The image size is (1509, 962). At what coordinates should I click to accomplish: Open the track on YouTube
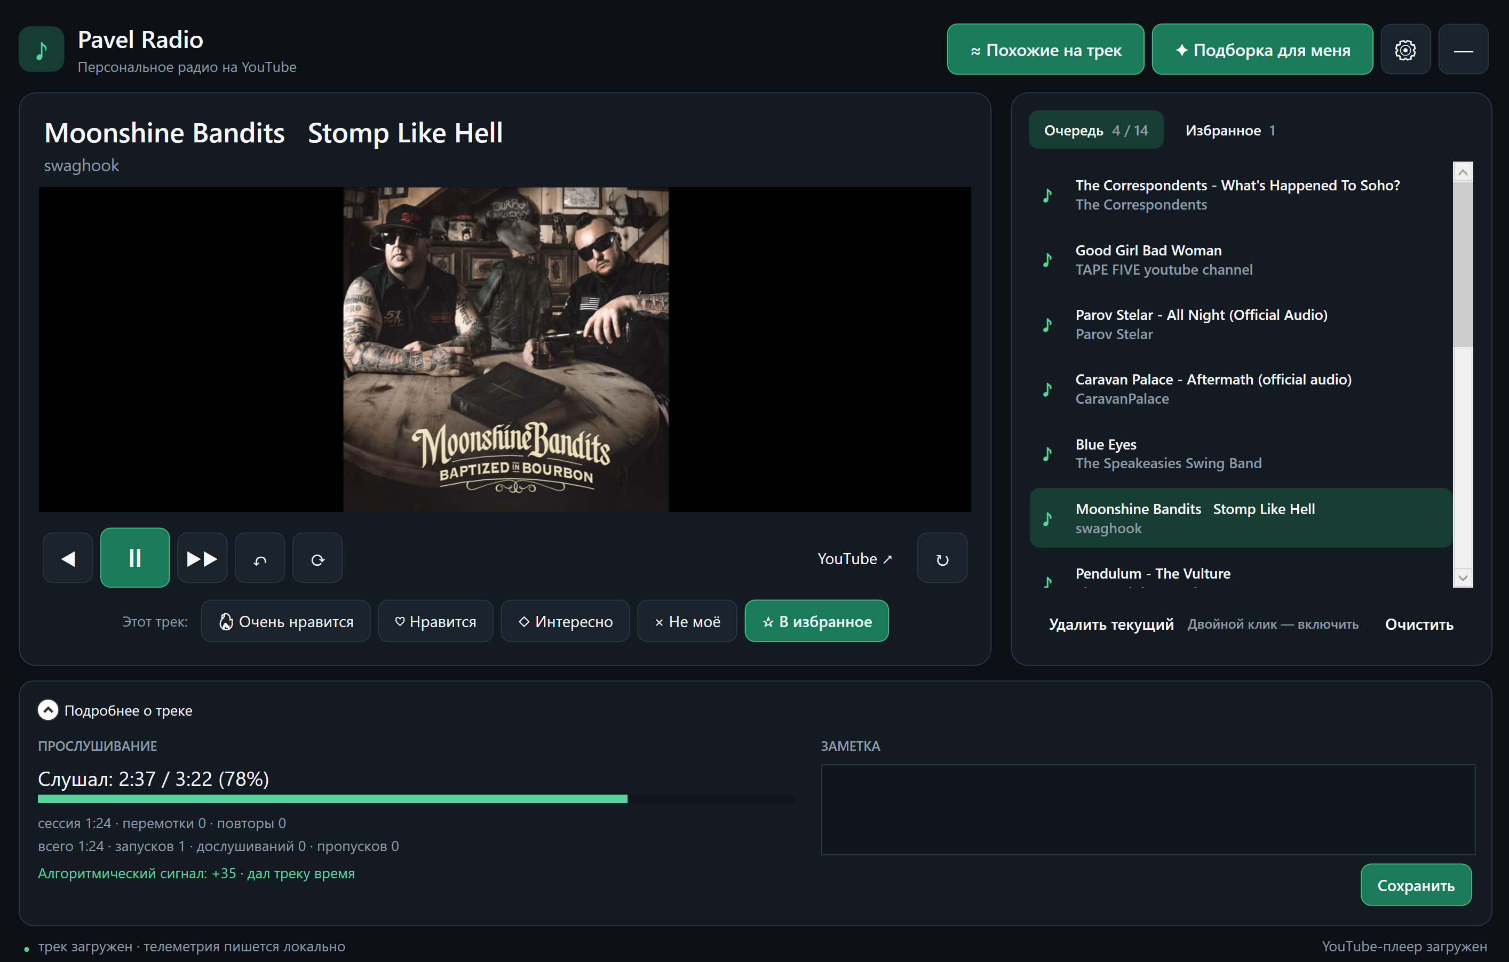[x=855, y=559]
